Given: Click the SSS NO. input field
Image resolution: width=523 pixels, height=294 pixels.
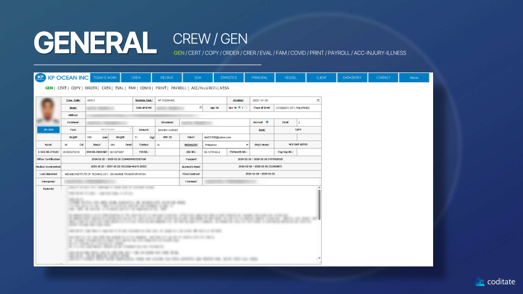Looking at the screenshot, I should pyautogui.click(x=215, y=152).
